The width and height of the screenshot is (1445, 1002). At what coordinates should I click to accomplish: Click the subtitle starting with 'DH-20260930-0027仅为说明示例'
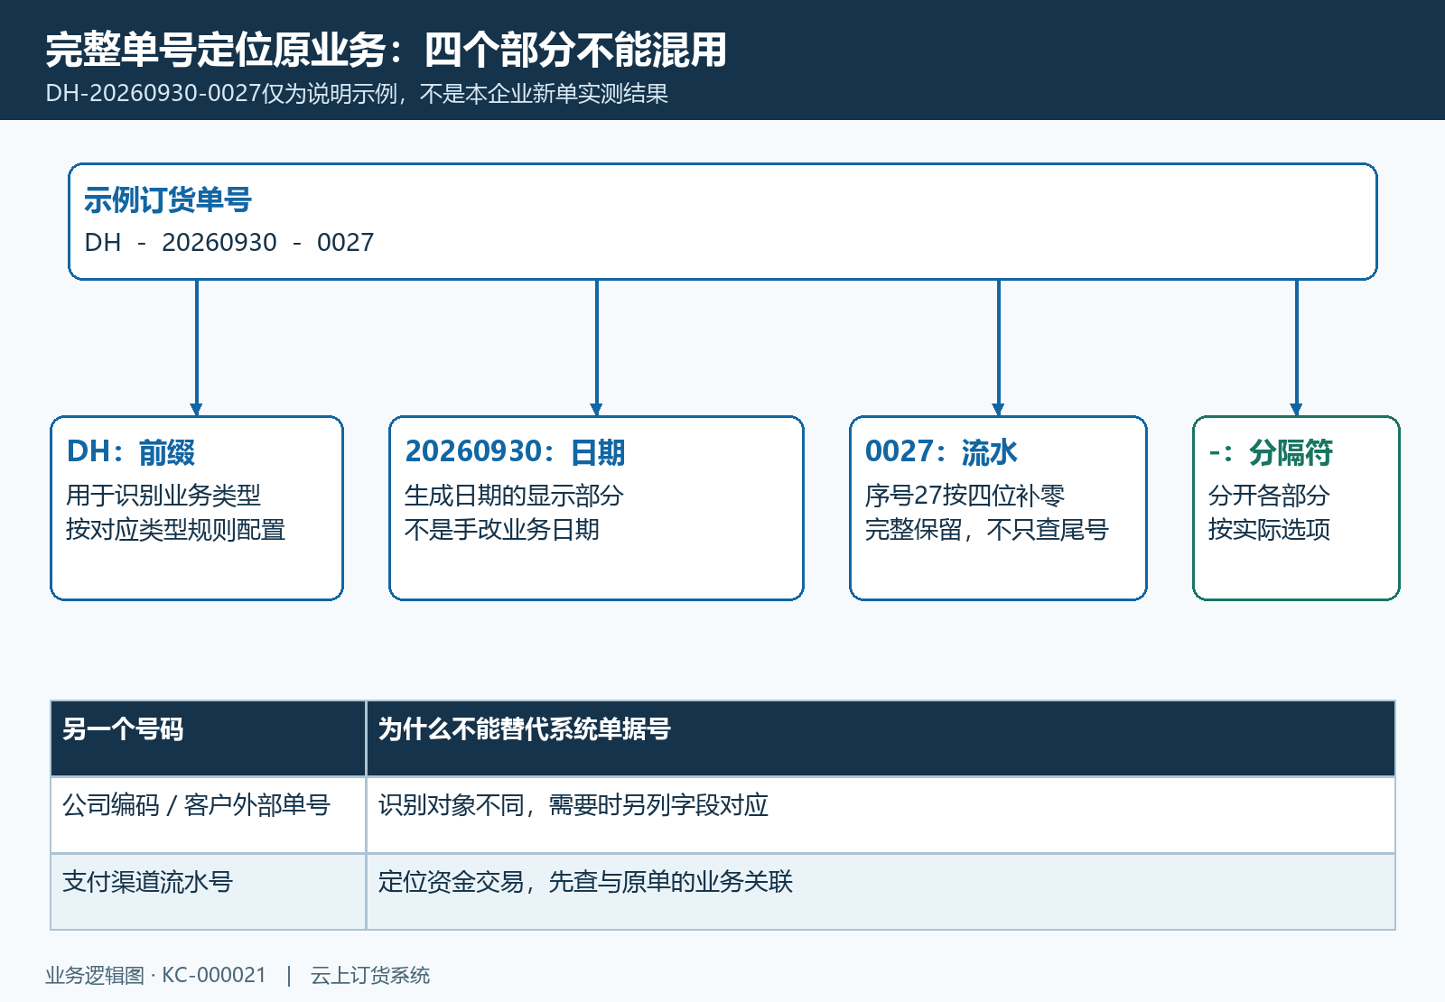pyautogui.click(x=357, y=94)
